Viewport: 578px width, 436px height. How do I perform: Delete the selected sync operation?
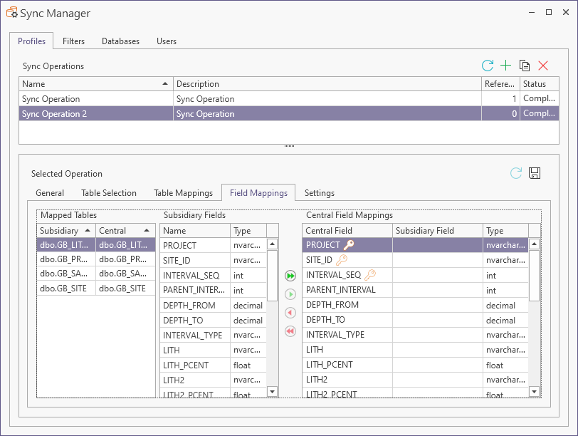pos(543,66)
